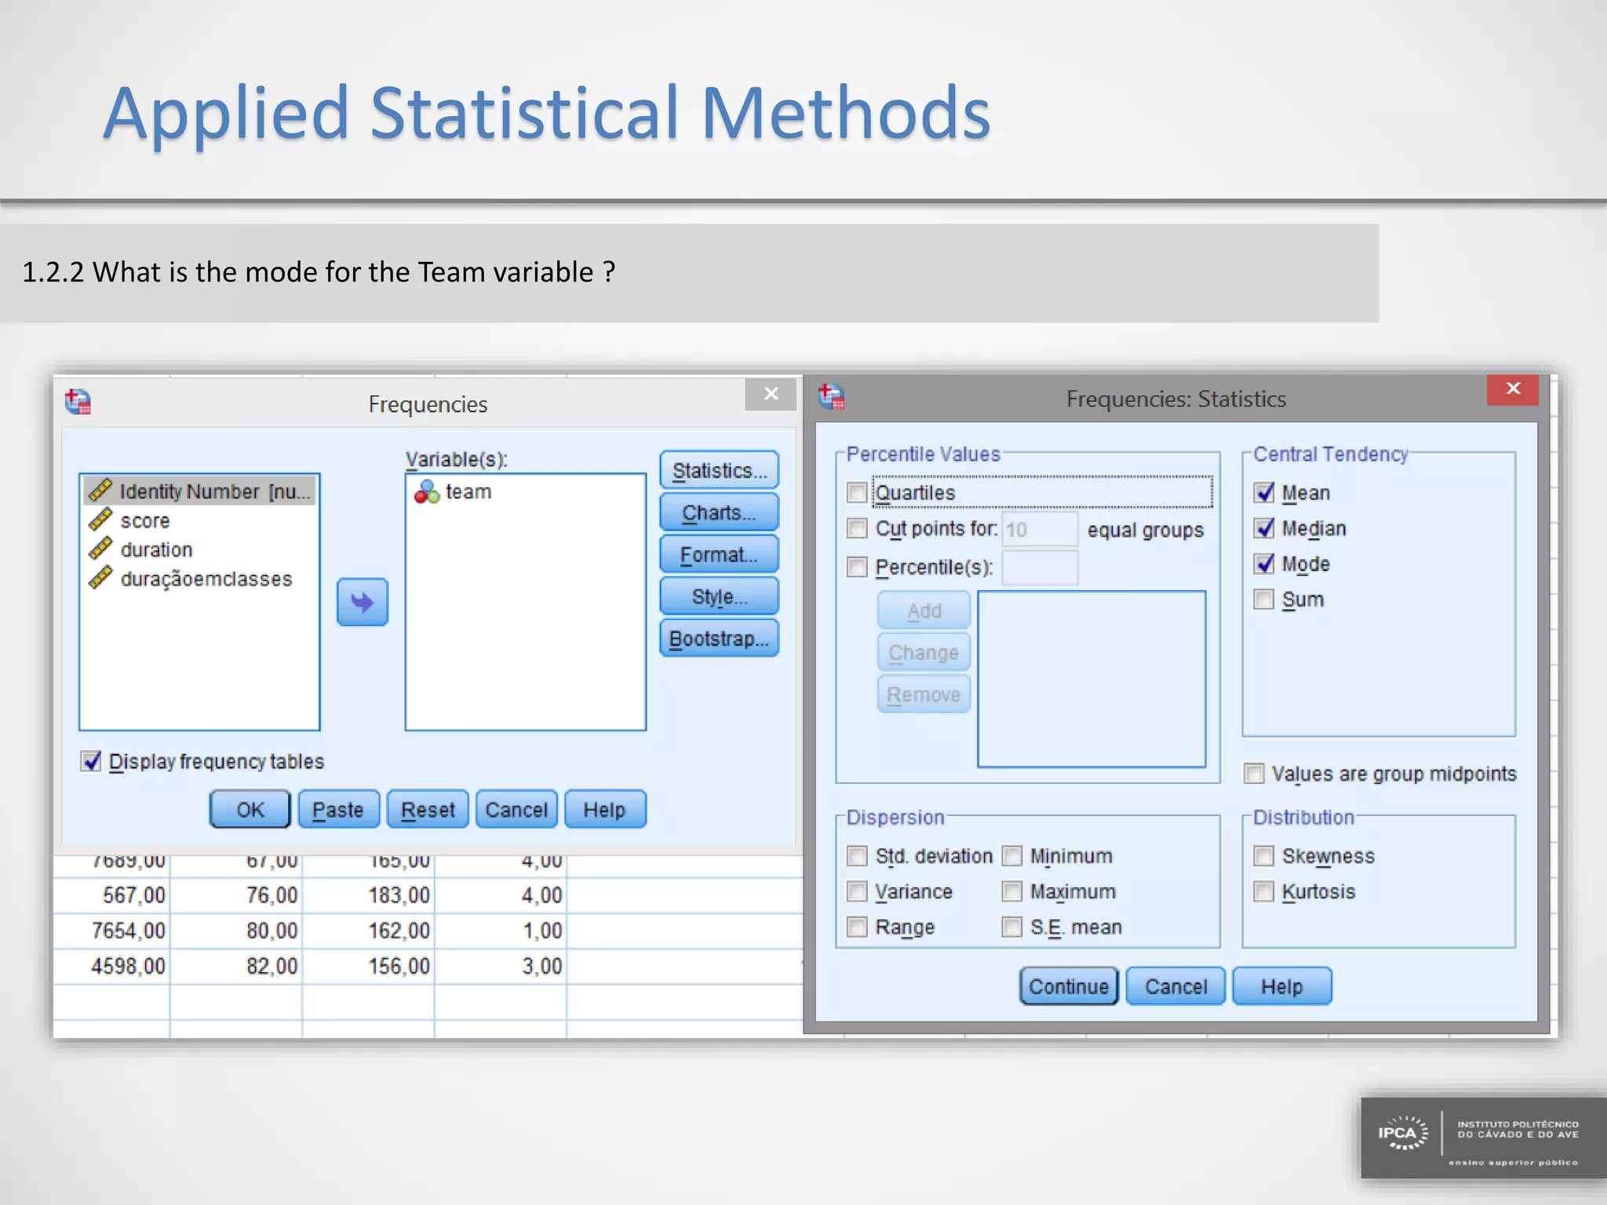This screenshot has width=1607, height=1205.
Task: Click data cell 162,00
Action: point(369,930)
